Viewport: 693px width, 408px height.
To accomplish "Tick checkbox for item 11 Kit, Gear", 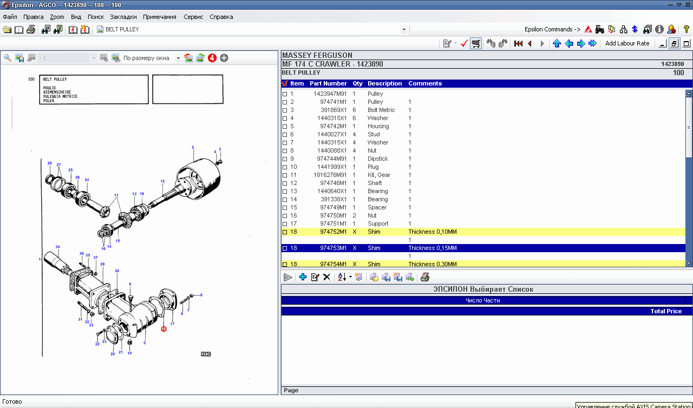I will 285,175.
